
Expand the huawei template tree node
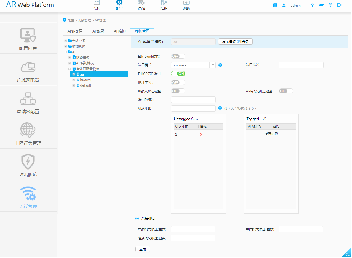(74, 80)
